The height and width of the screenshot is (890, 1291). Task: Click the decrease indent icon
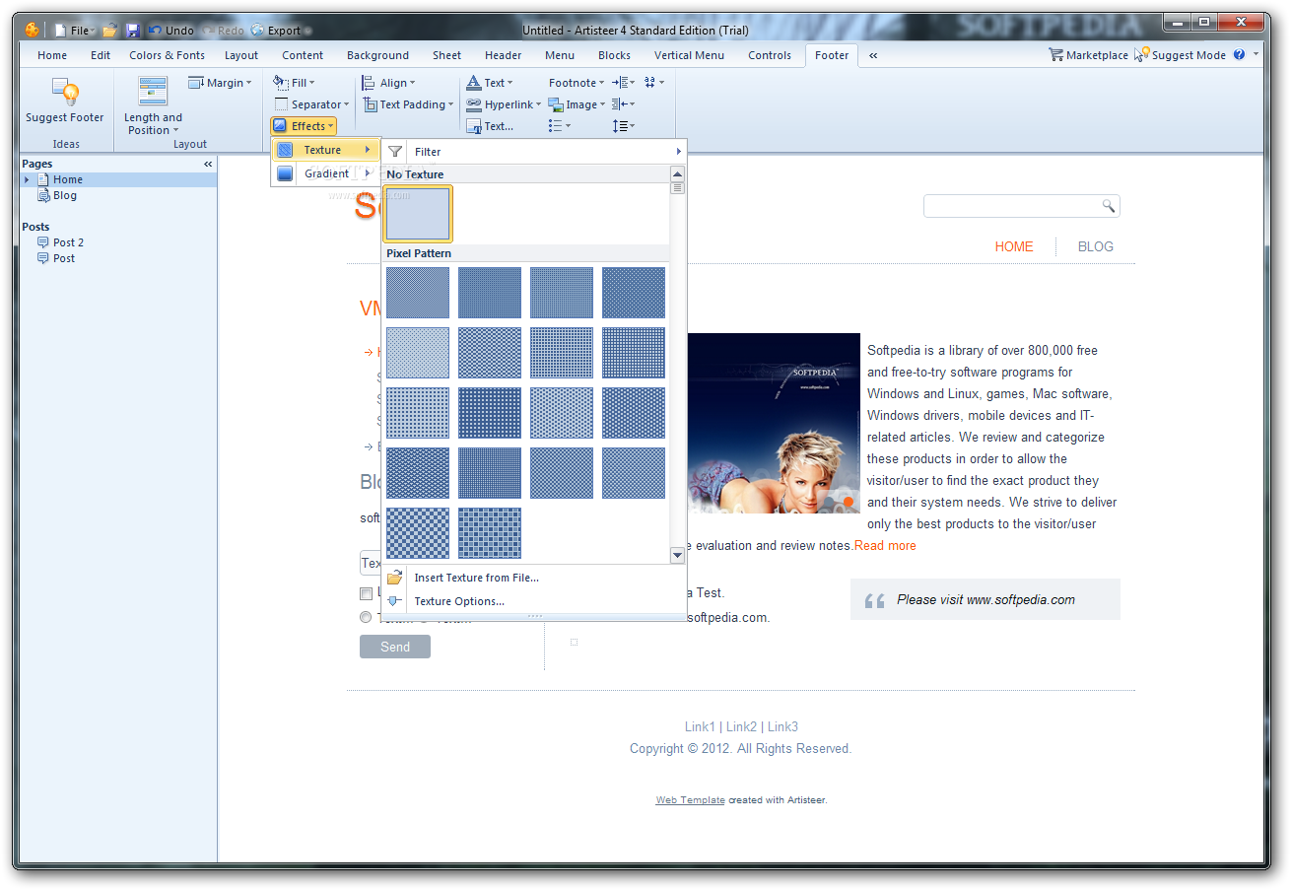click(620, 104)
